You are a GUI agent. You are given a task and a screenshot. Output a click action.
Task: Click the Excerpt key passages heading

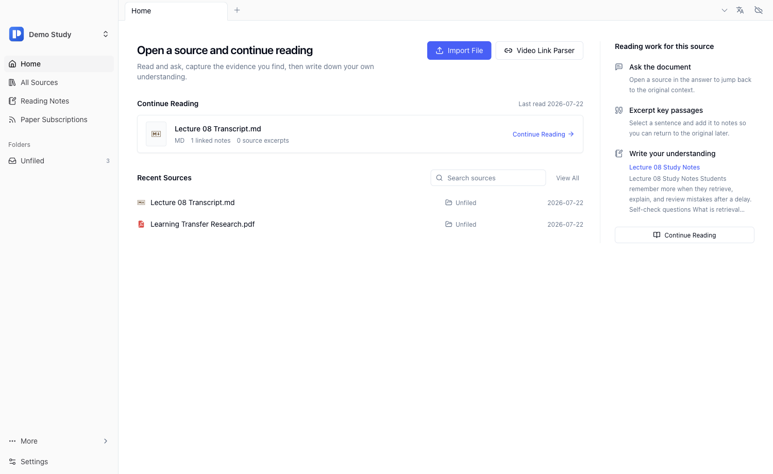coord(666,110)
